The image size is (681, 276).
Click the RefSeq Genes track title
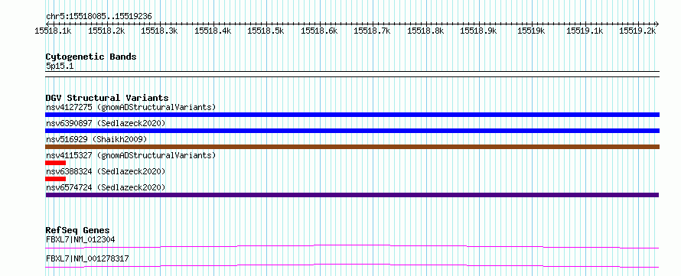pyautogui.click(x=78, y=230)
